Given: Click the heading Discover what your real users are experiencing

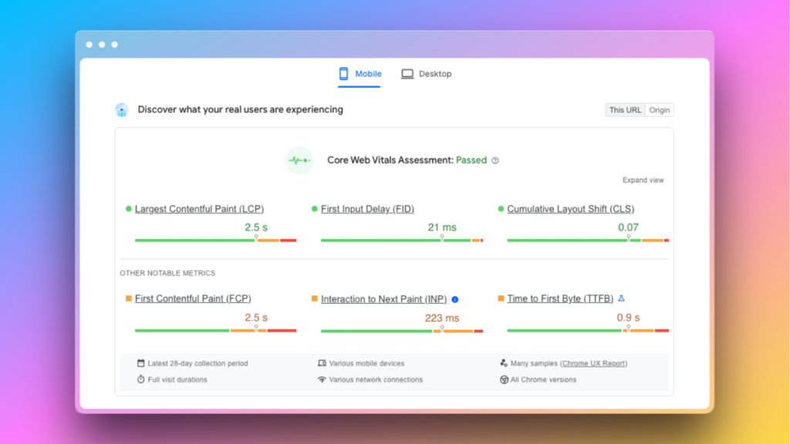Looking at the screenshot, I should [241, 109].
